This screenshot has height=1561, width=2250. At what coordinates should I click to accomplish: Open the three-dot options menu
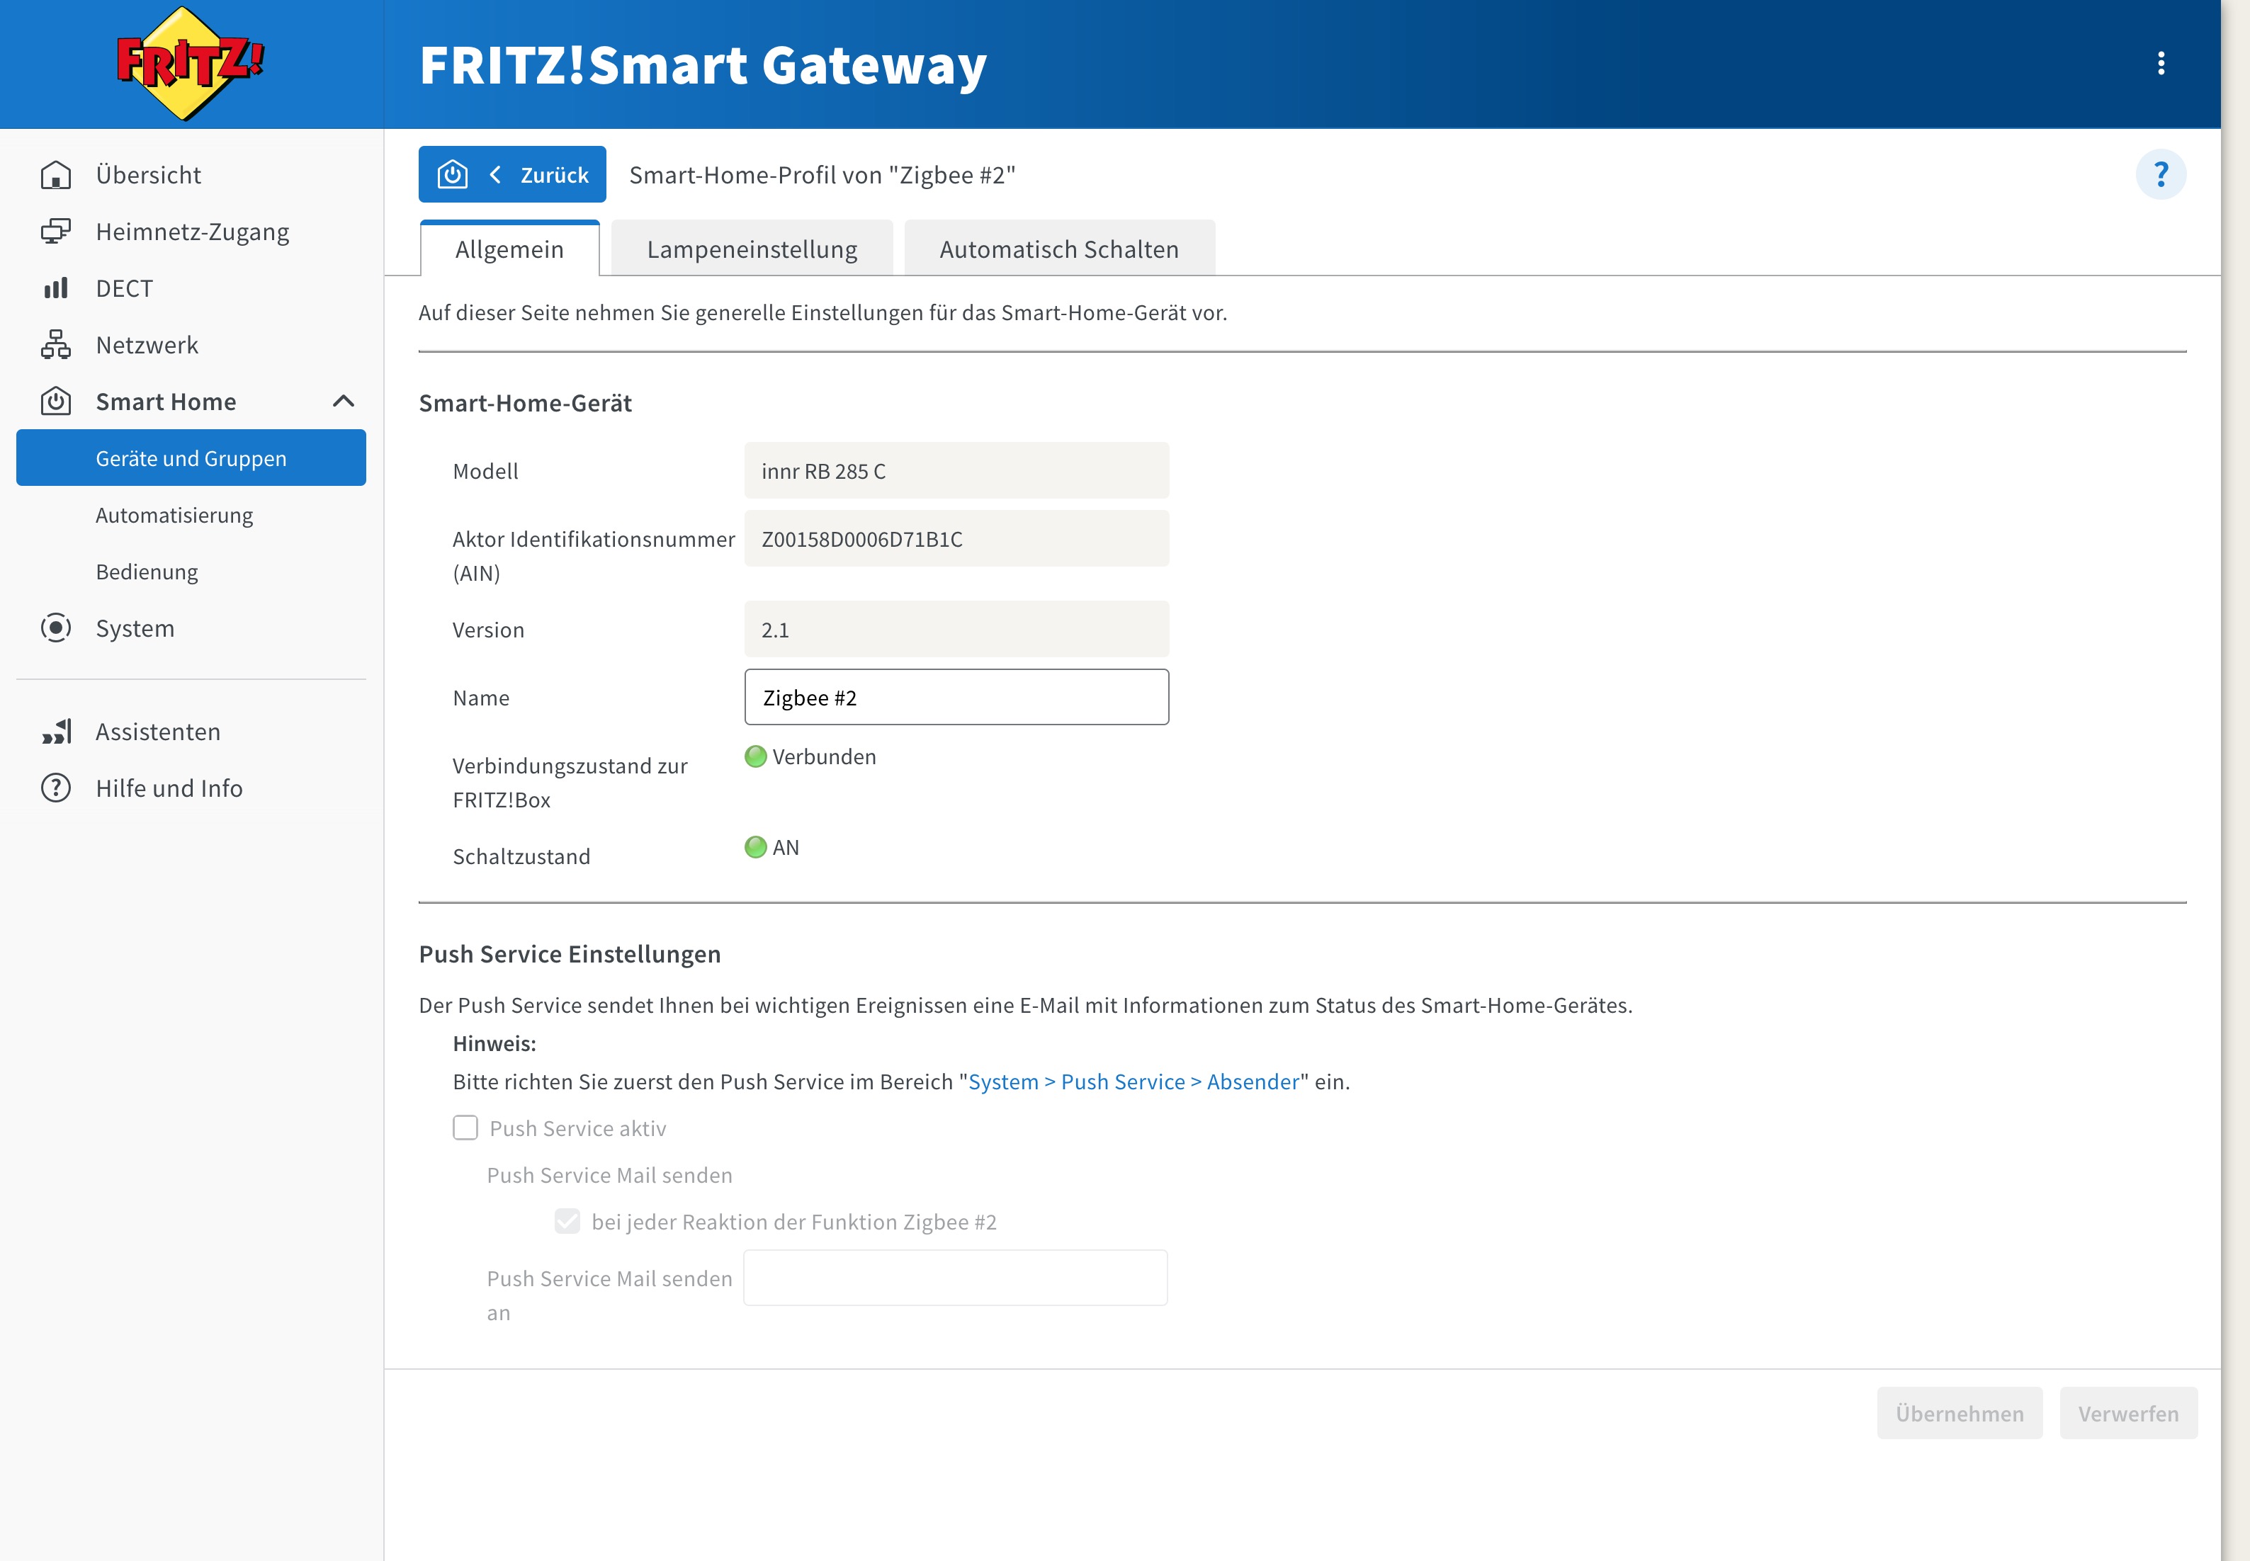[x=2160, y=64]
